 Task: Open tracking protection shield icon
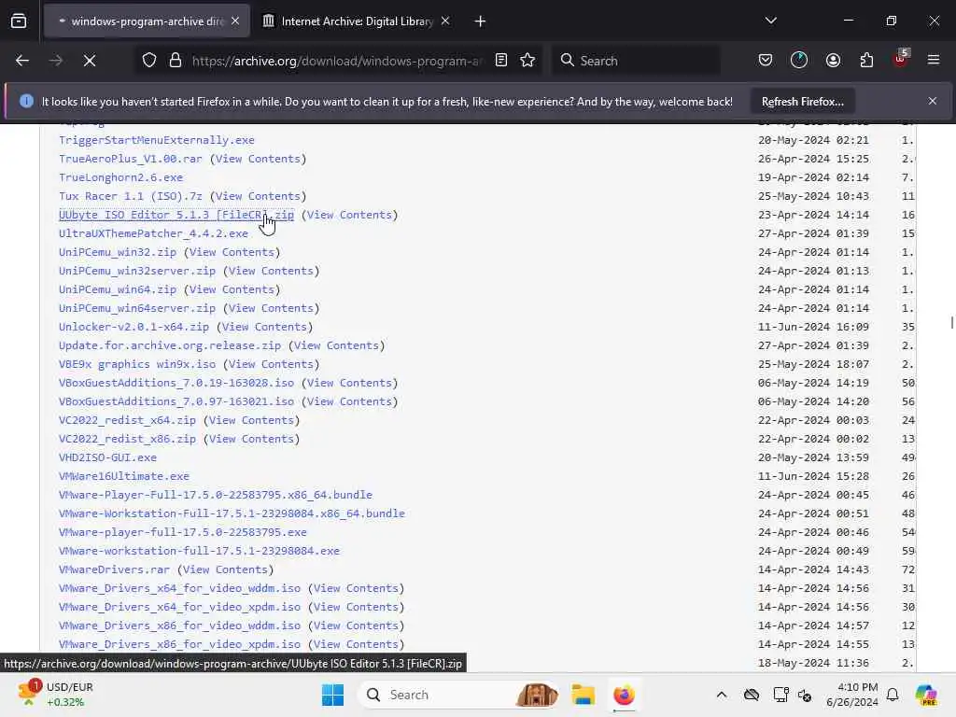[149, 61]
